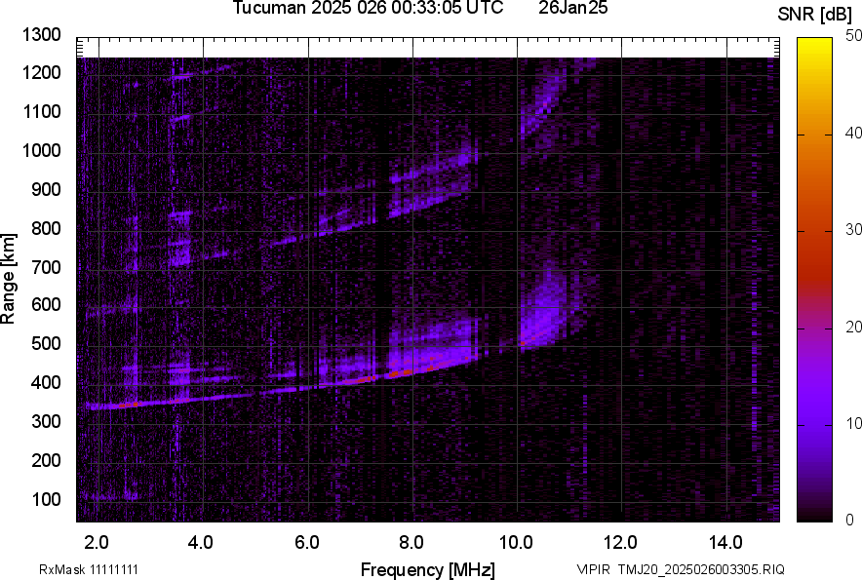862x580 pixels.
Task: Click the VIPIR TMJ20 .RIQ filename label
Action: click(680, 569)
